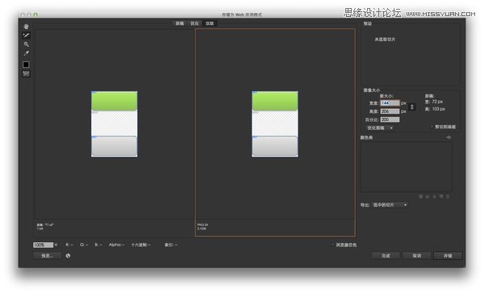Image resolution: width=484 pixels, height=293 pixels.
Task: Select the Hand tool
Action: tap(27, 27)
